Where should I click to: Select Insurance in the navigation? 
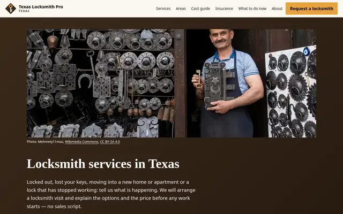click(x=224, y=9)
